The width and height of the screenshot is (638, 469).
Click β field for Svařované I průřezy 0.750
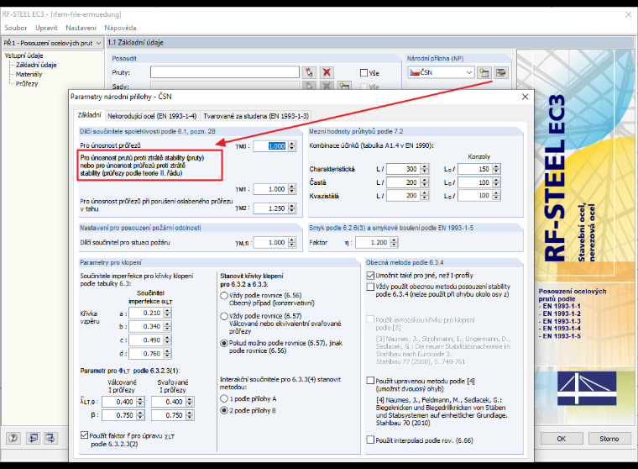click(169, 415)
